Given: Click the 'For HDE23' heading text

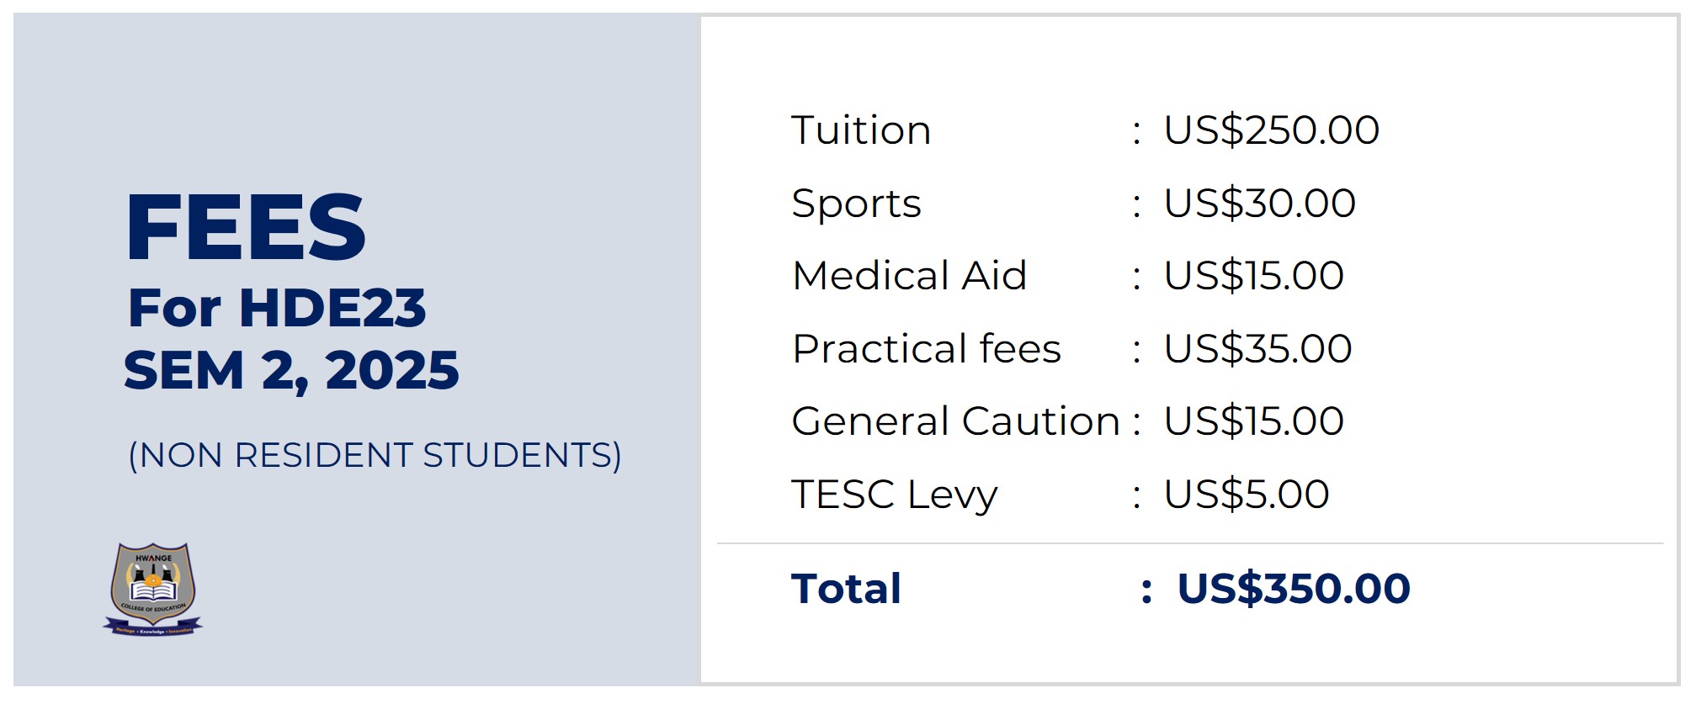Looking at the screenshot, I should pyautogui.click(x=277, y=308).
